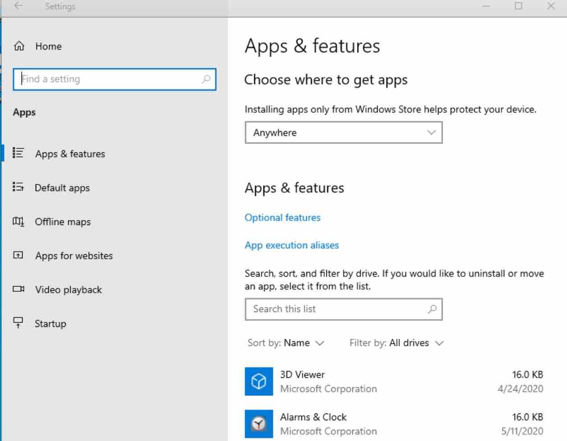Focus the Find a setting search box

[114, 79]
